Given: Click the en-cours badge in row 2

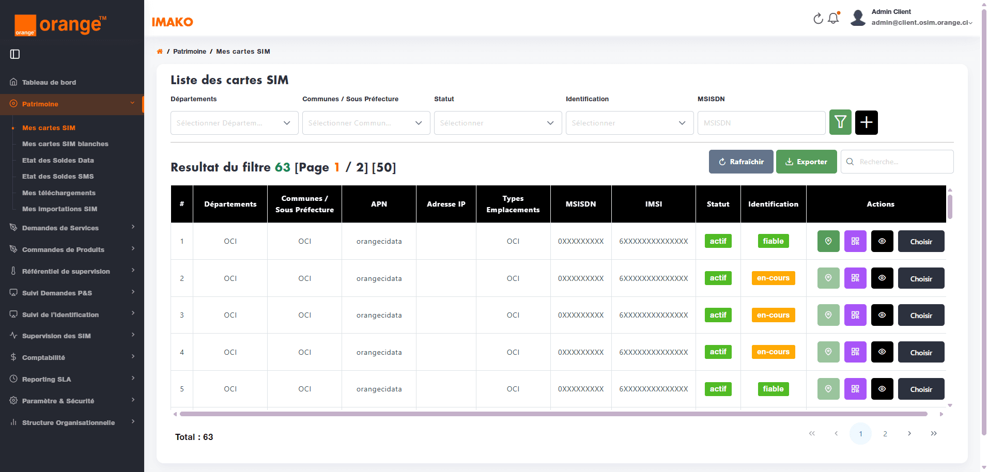Looking at the screenshot, I should tap(773, 278).
